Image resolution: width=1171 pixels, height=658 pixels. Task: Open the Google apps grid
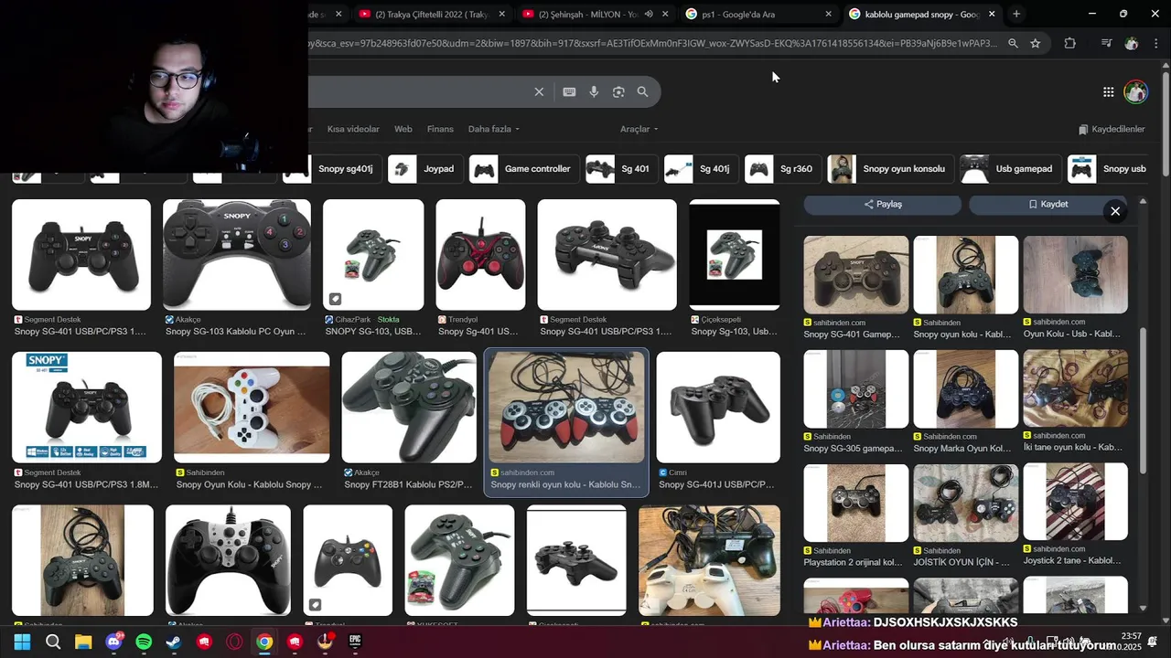point(1108,91)
